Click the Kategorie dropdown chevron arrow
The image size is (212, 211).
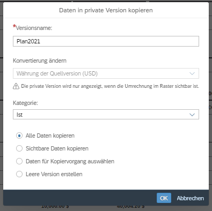(x=192, y=115)
